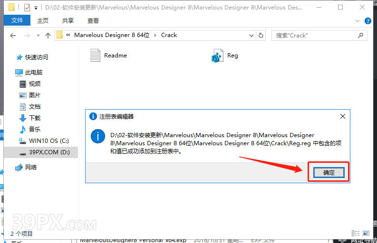This screenshot has height=243, width=377.
Task: Open the 下载 folder in sidebar
Action: pos(30,118)
